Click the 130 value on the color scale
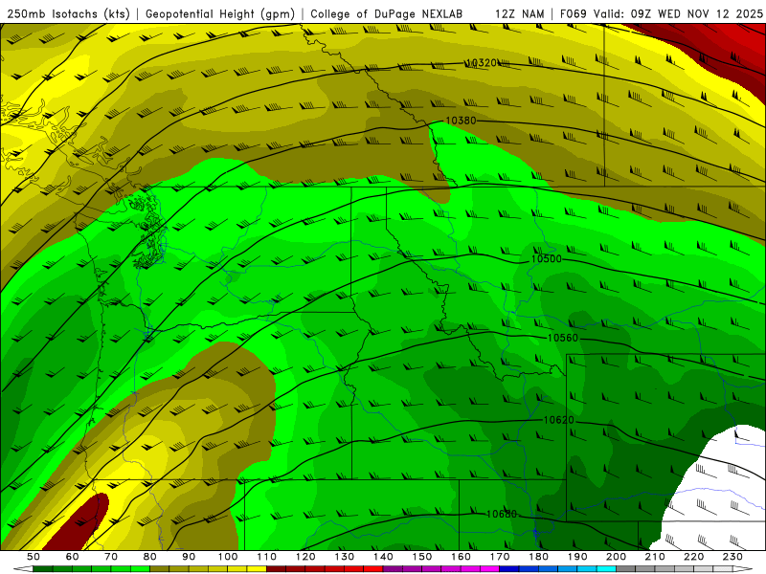The height and width of the screenshot is (574, 766). tap(345, 557)
